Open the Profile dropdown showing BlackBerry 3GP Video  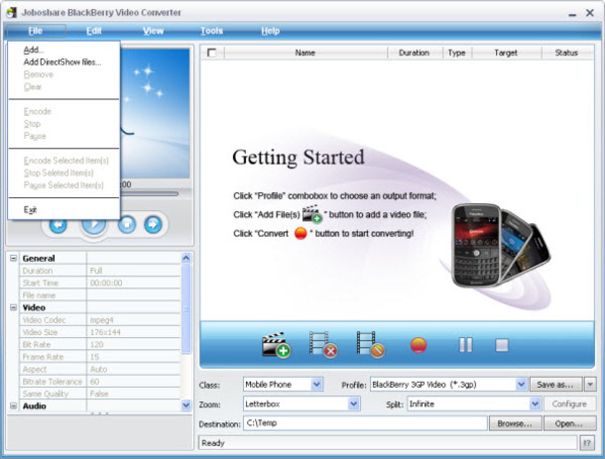522,385
